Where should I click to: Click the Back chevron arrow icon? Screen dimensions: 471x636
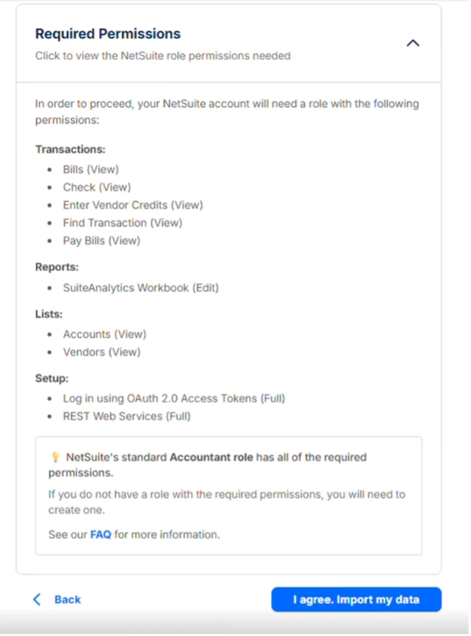(37, 600)
